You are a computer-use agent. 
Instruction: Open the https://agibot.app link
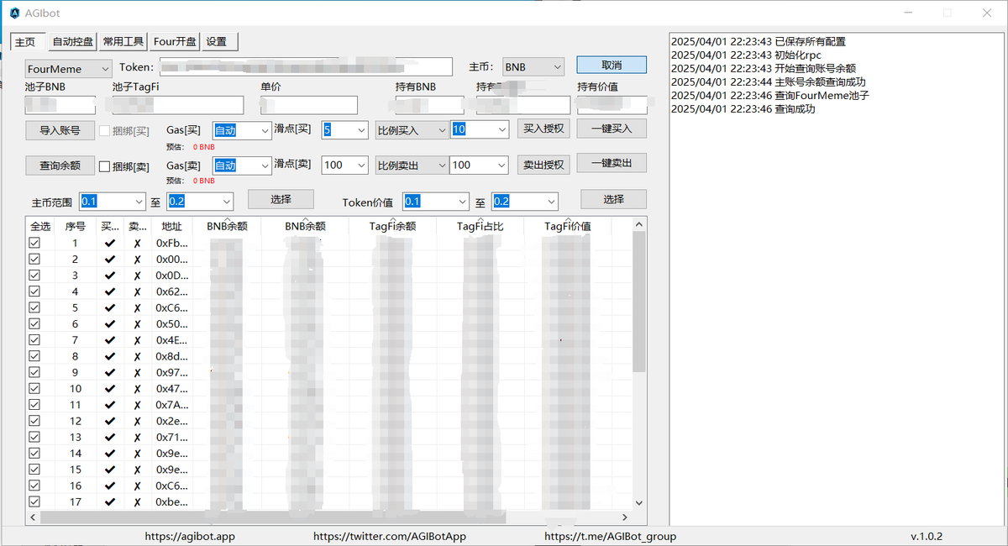pyautogui.click(x=190, y=536)
